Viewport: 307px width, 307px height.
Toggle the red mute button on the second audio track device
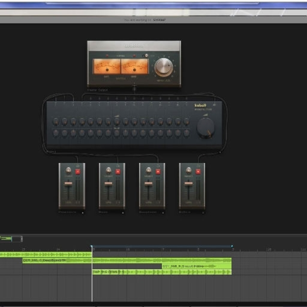pyautogui.click(x=118, y=172)
